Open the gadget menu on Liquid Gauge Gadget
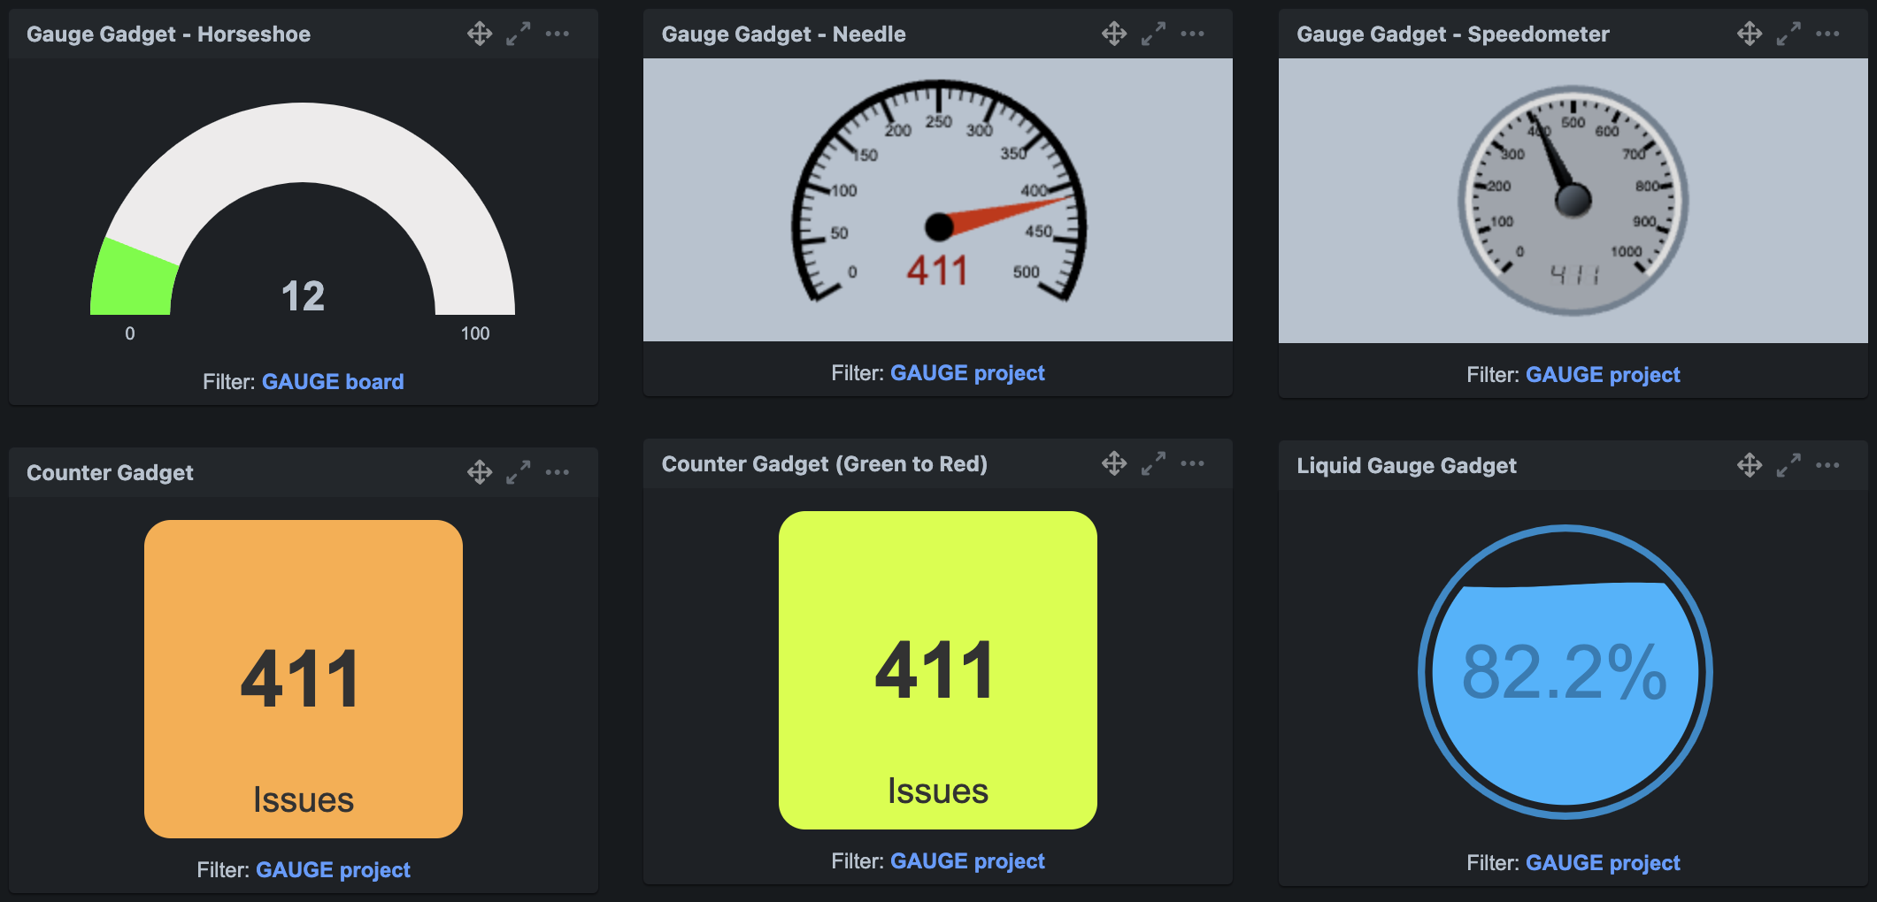This screenshot has width=1877, height=902. [1827, 464]
